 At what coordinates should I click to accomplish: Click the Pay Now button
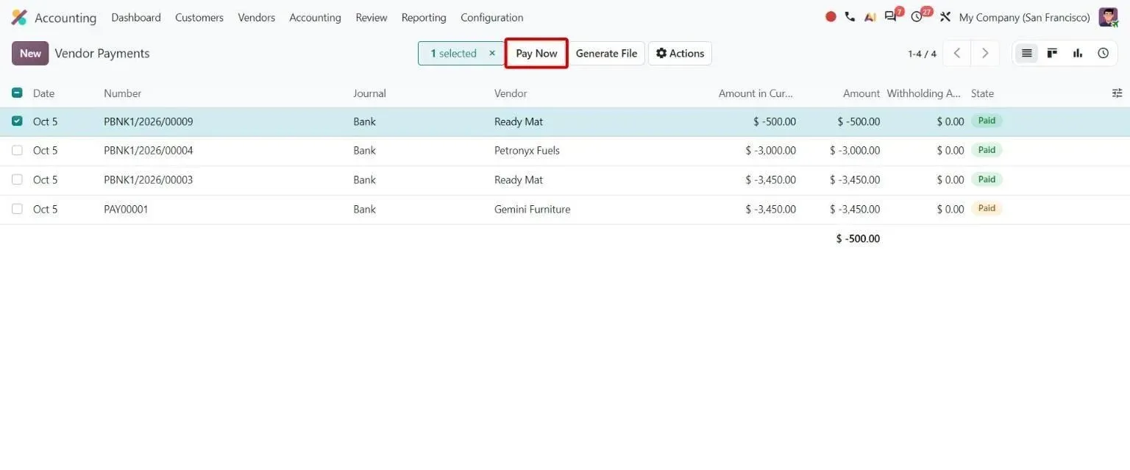pos(536,53)
